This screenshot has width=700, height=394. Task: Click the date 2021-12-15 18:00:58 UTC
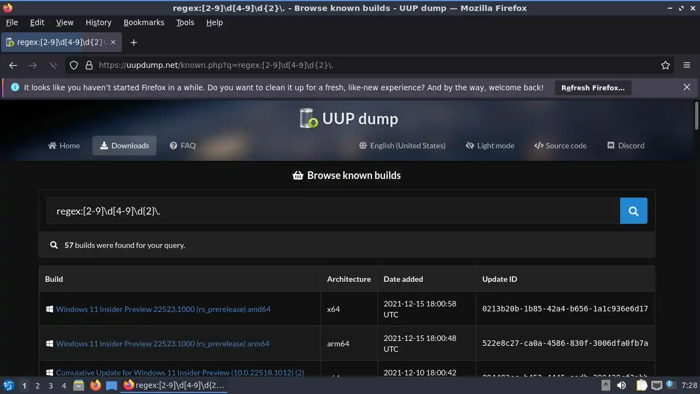(420, 309)
